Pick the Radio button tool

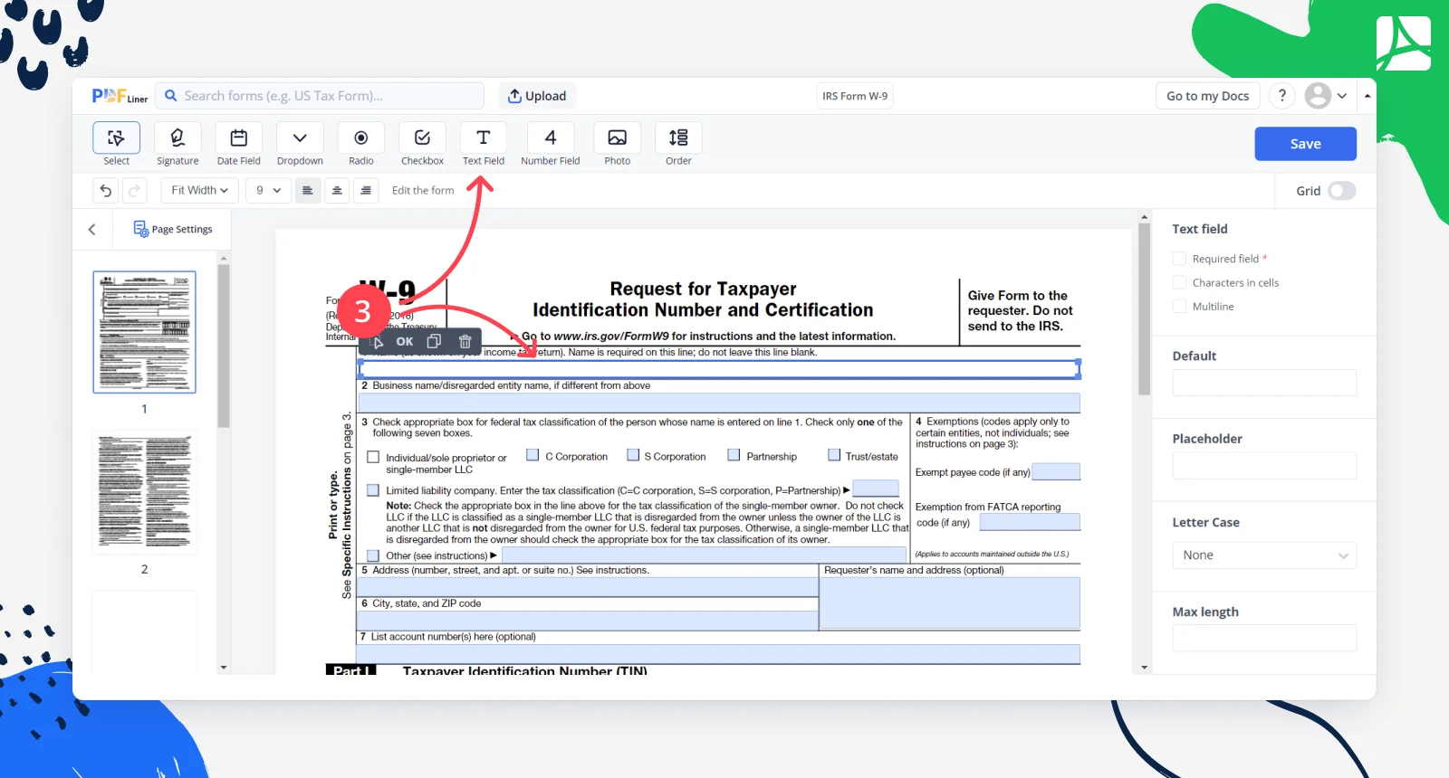(360, 145)
